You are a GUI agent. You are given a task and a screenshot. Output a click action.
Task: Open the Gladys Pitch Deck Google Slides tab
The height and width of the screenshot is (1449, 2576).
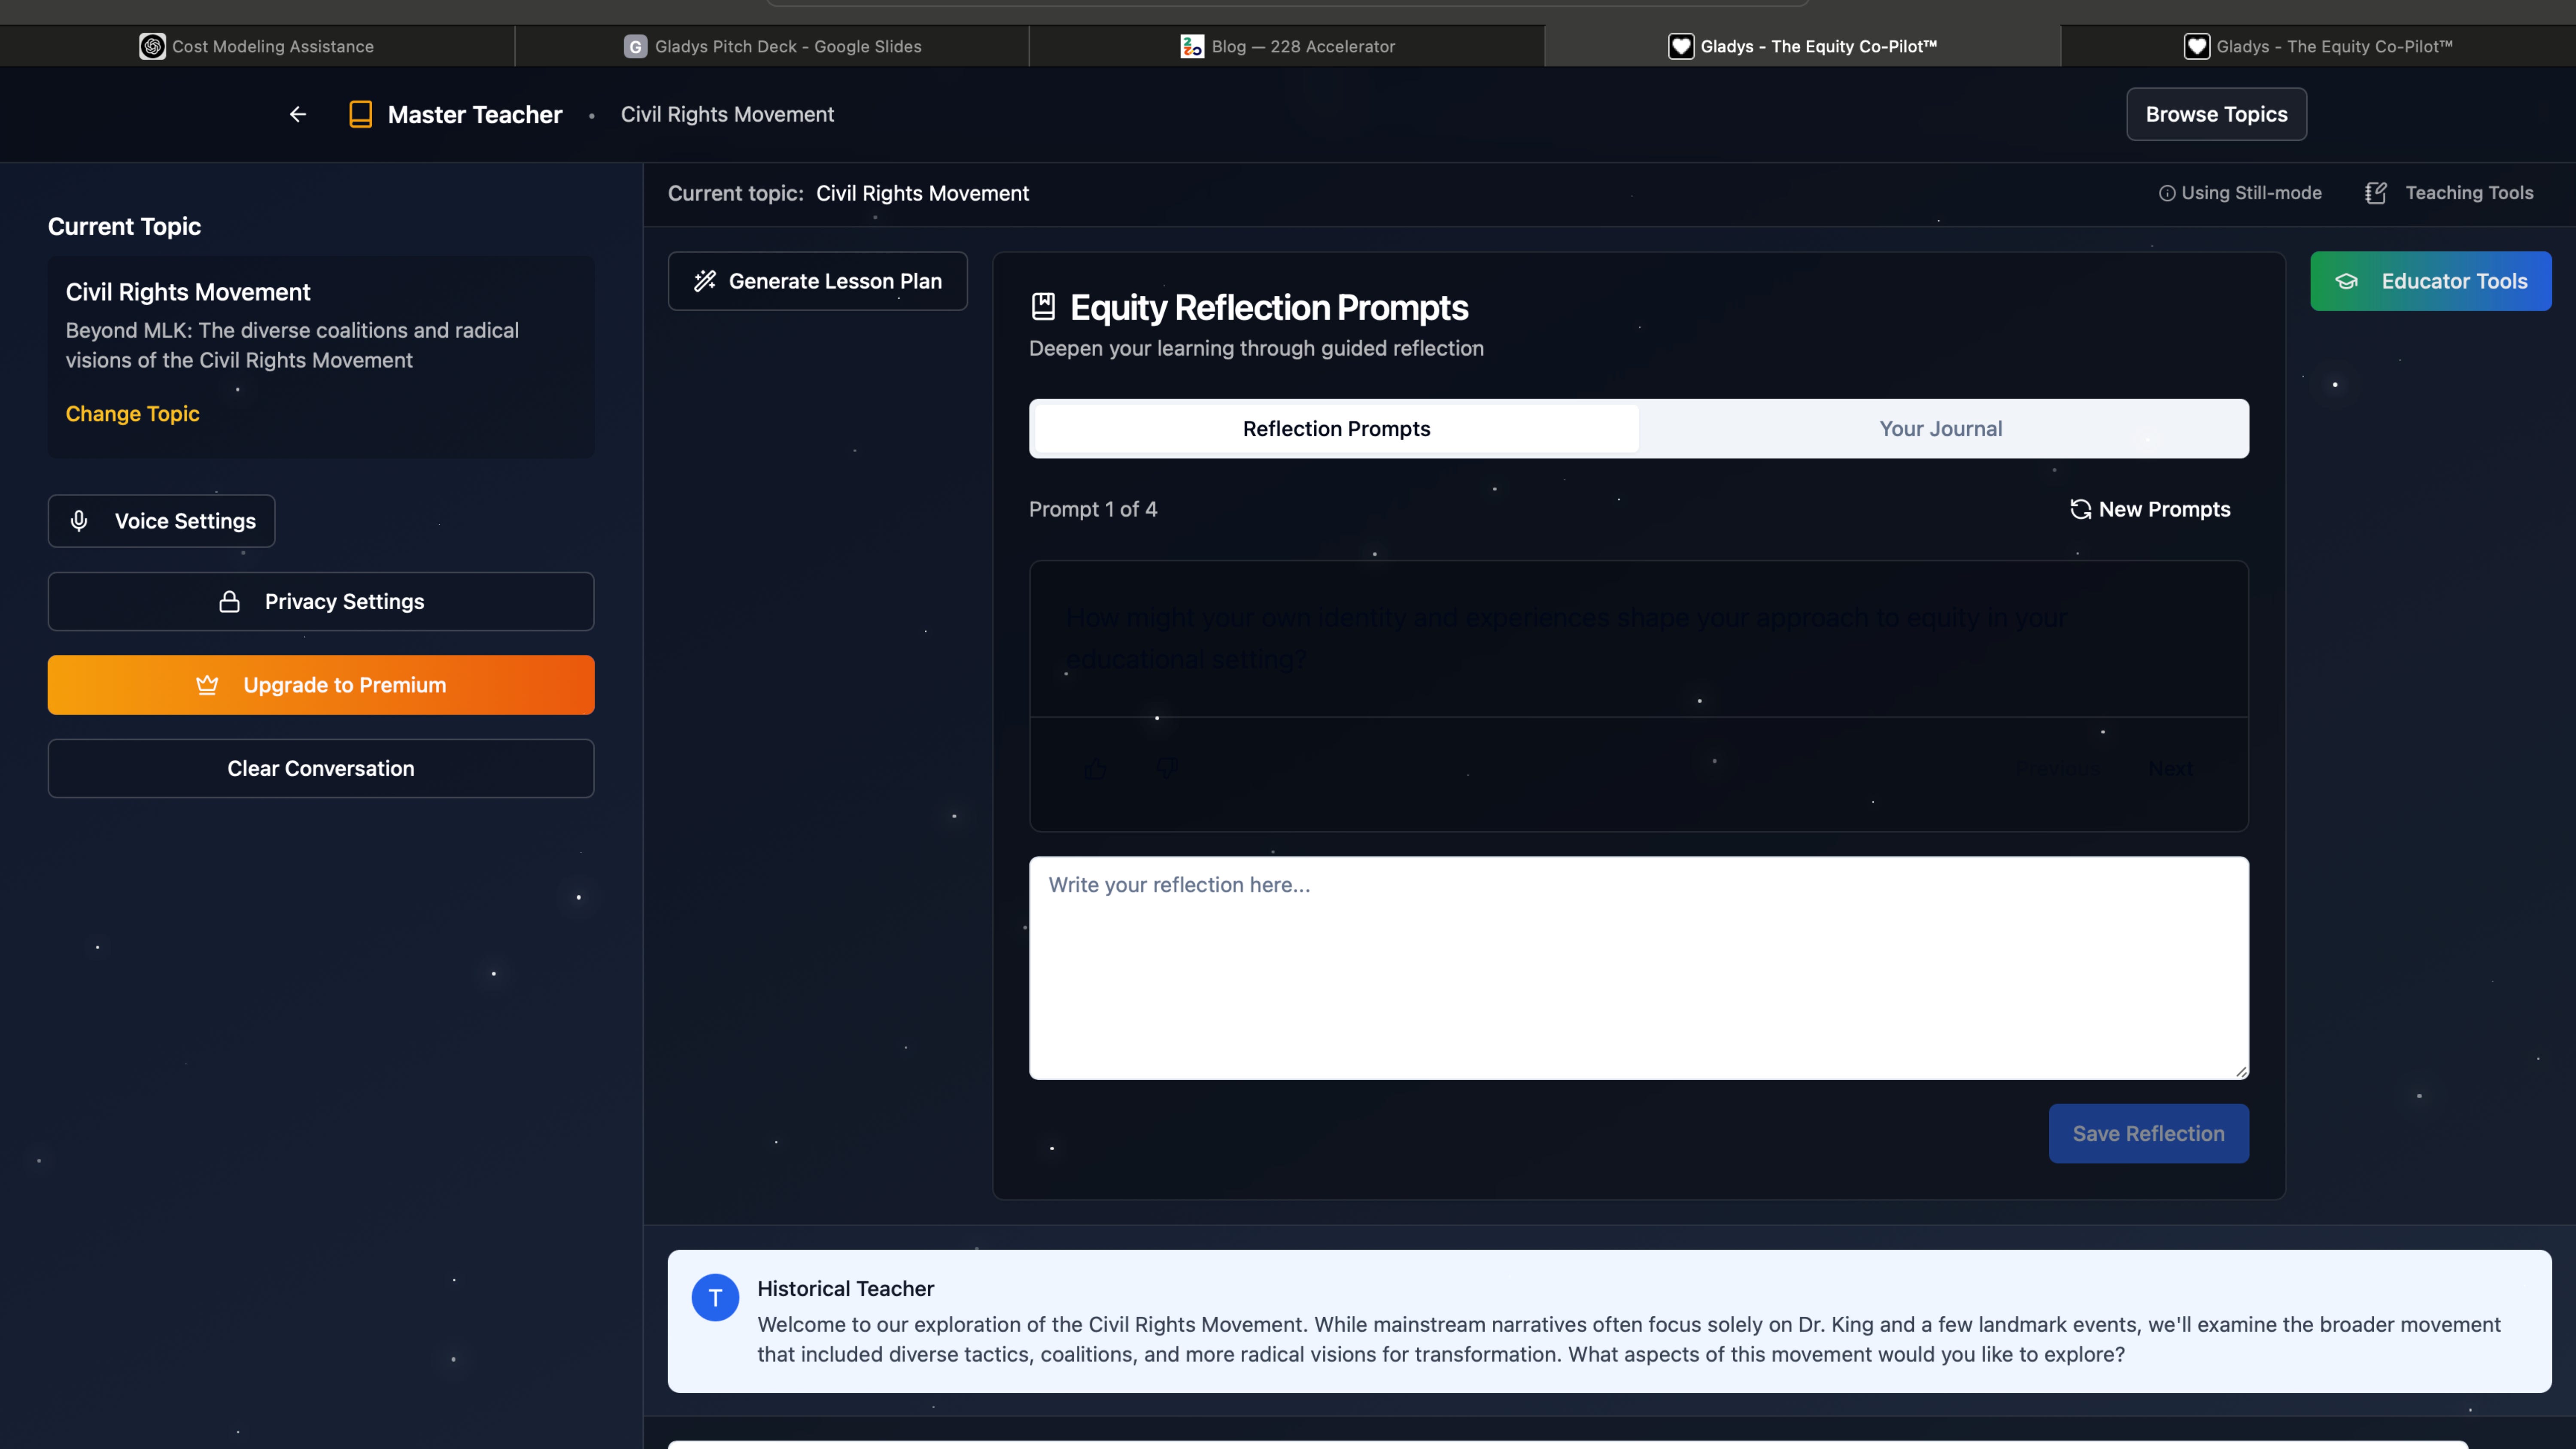(x=772, y=46)
